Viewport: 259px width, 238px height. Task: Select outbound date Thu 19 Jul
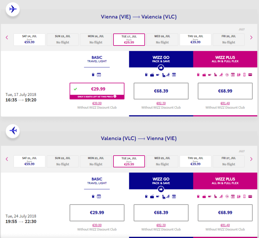click(195, 39)
